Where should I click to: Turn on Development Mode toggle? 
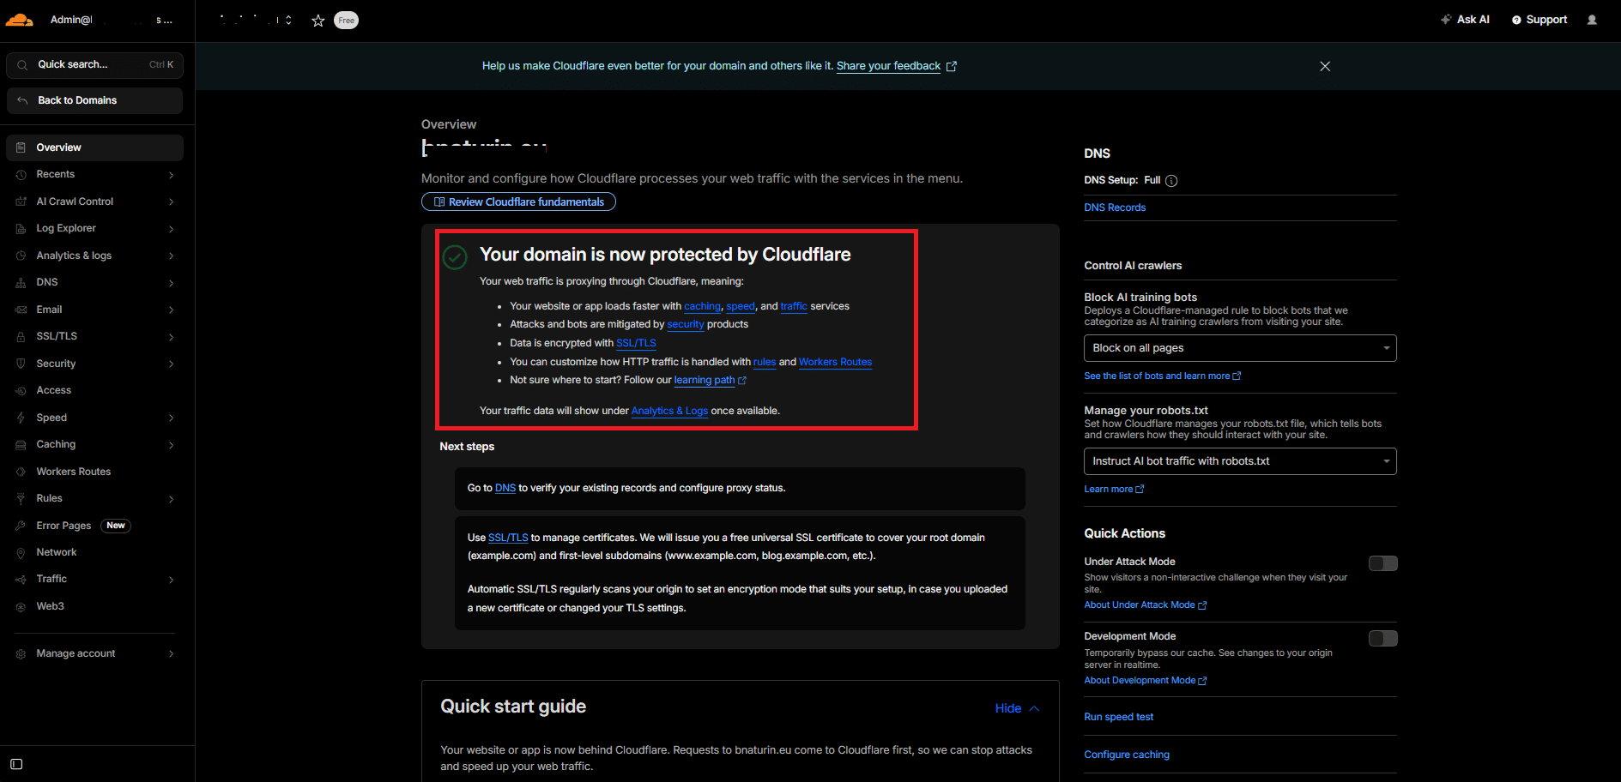1382,638
